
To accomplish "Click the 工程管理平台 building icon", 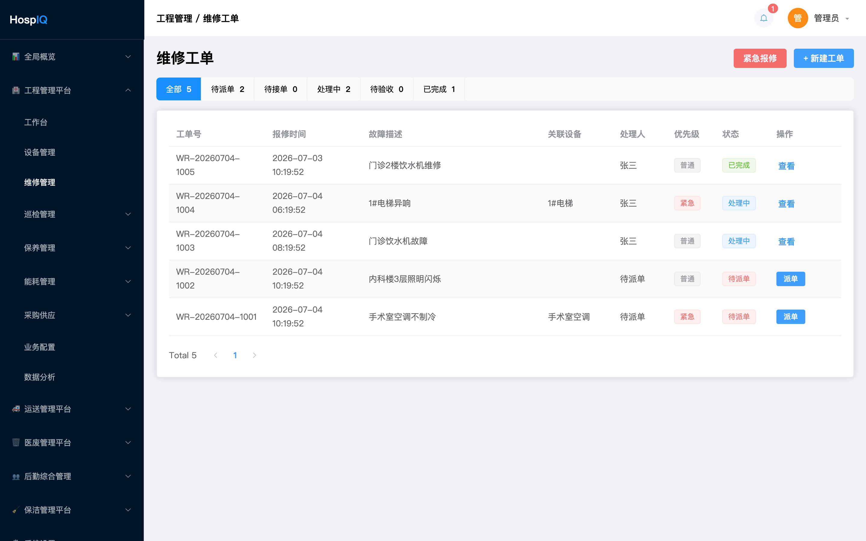I will (x=16, y=90).
